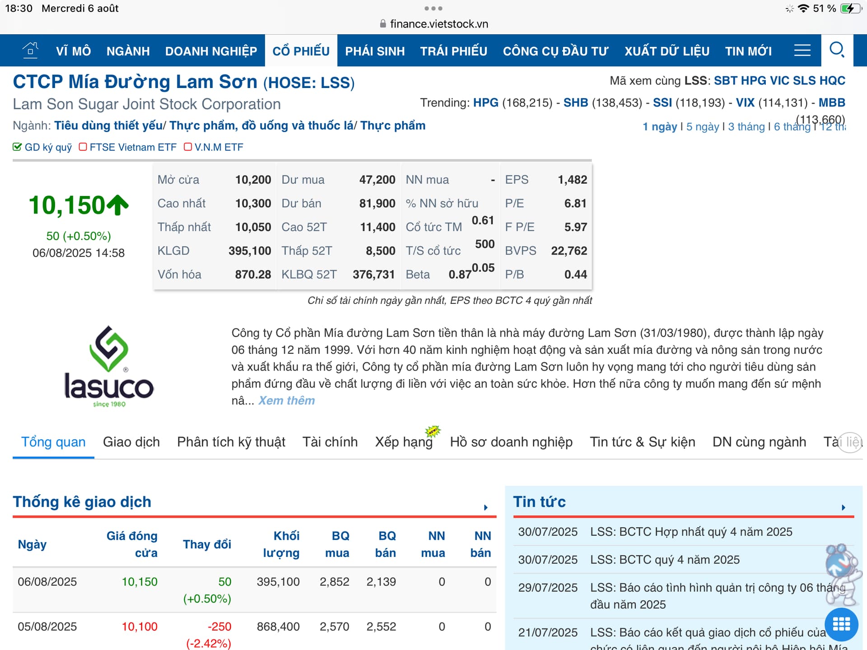Click the home icon in navigation bar

pos(30,50)
